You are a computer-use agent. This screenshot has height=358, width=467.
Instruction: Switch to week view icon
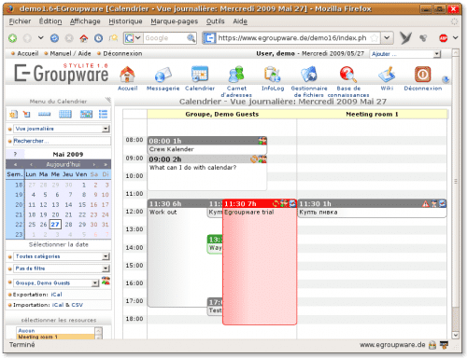[x=44, y=115]
